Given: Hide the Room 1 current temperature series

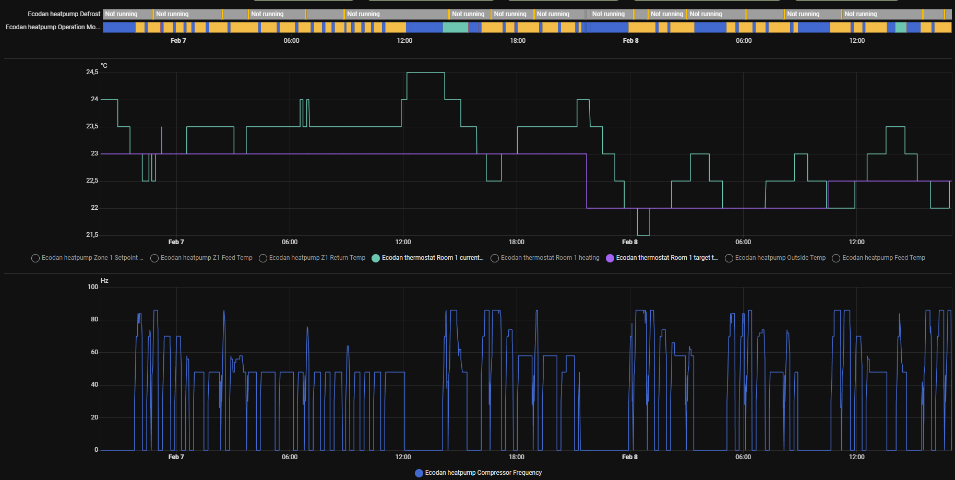Looking at the screenshot, I should tap(376, 258).
